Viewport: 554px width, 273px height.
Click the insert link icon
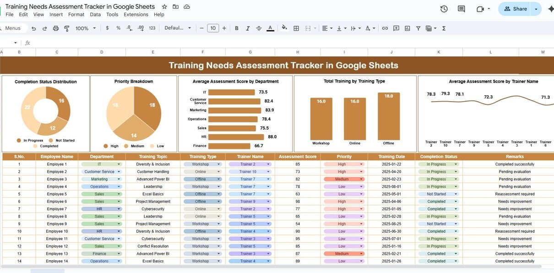click(385, 28)
